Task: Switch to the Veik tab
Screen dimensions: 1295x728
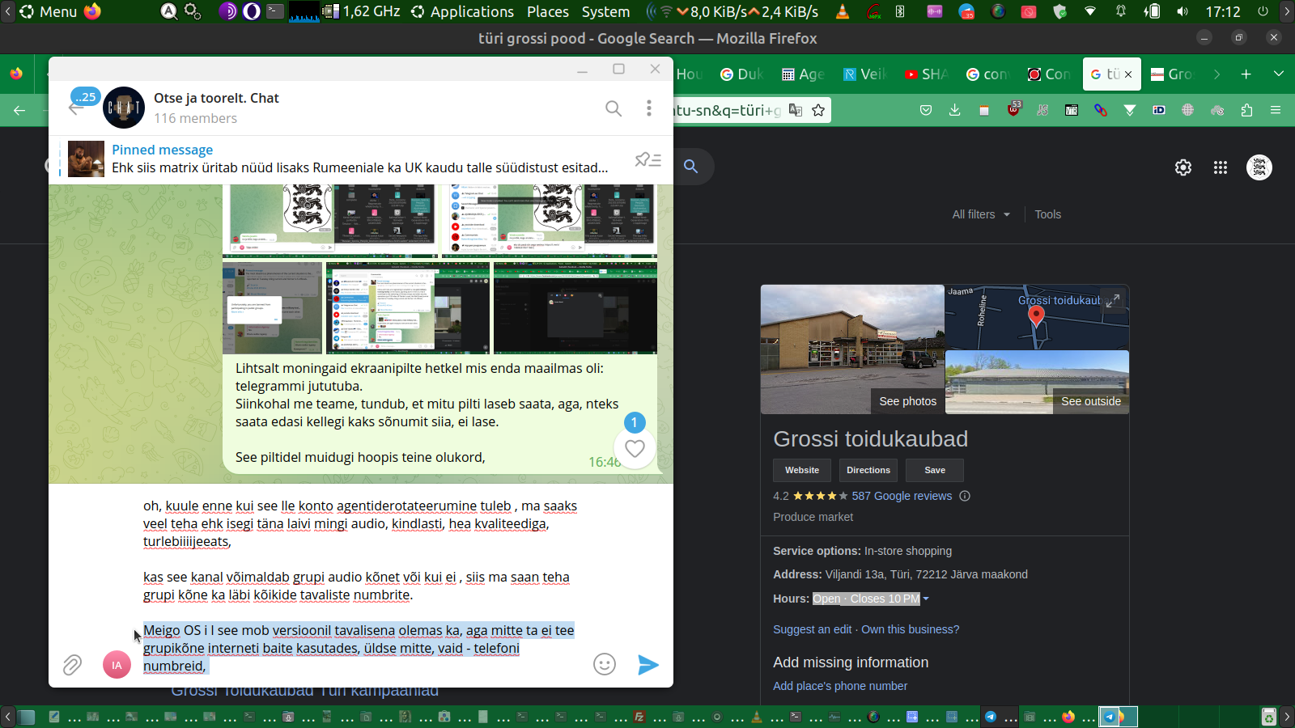Action: [x=865, y=74]
